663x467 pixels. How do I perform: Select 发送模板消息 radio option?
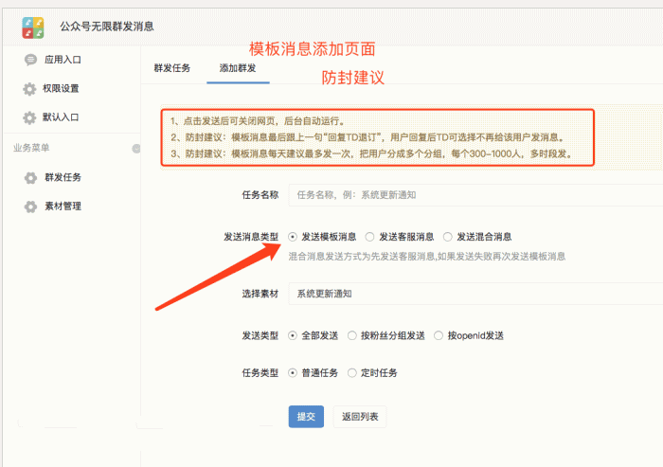tap(293, 237)
